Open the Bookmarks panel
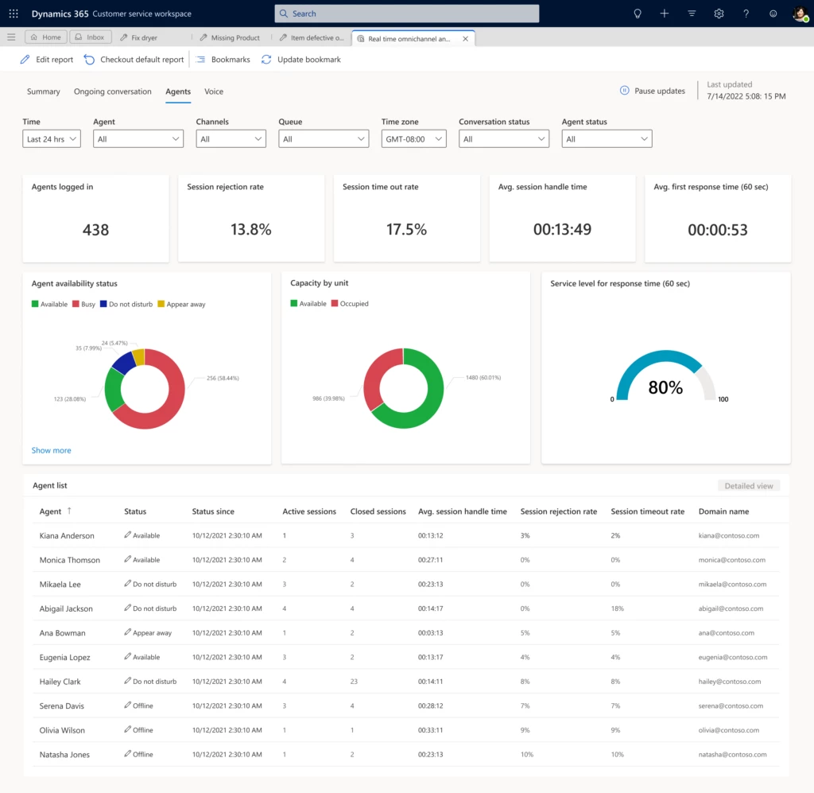Image resolution: width=814 pixels, height=793 pixels. point(201,59)
